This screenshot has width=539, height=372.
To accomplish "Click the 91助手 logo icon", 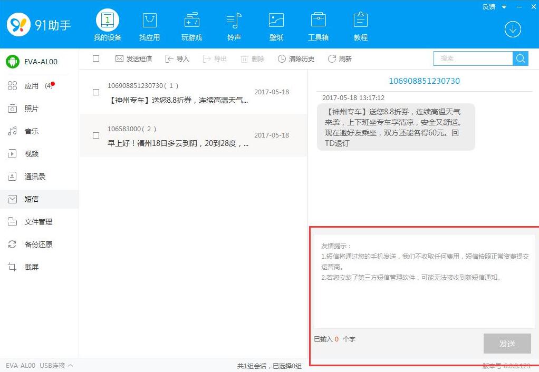I will (x=18, y=25).
